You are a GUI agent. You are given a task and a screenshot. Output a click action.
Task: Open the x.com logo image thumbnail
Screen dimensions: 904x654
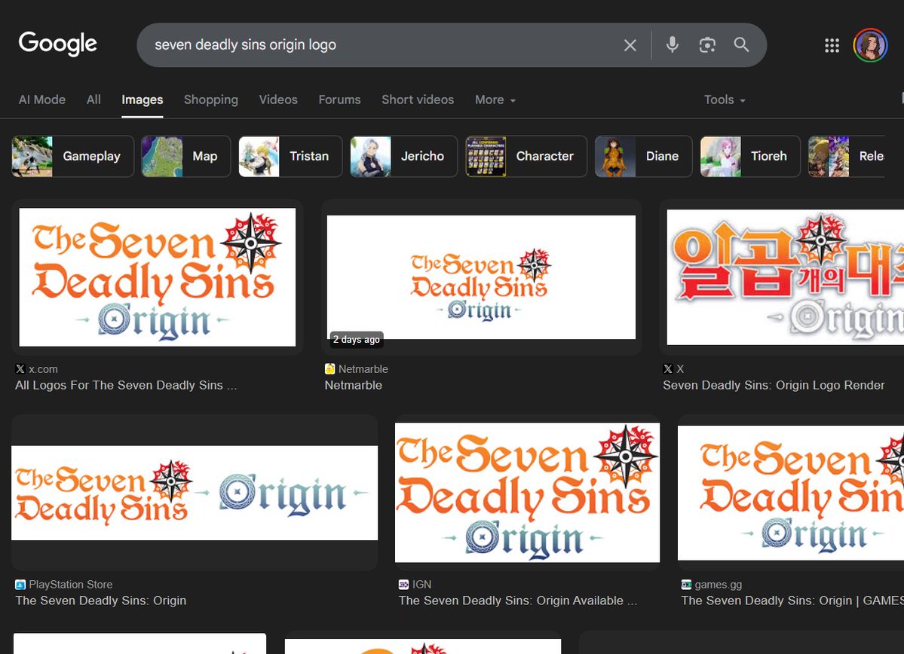pyautogui.click(x=158, y=277)
